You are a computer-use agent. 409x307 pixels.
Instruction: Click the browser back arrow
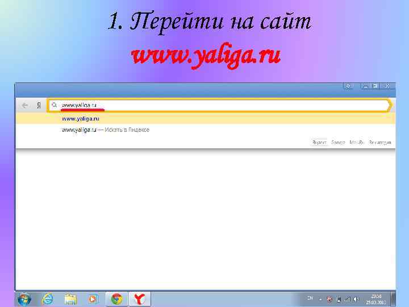click(25, 106)
